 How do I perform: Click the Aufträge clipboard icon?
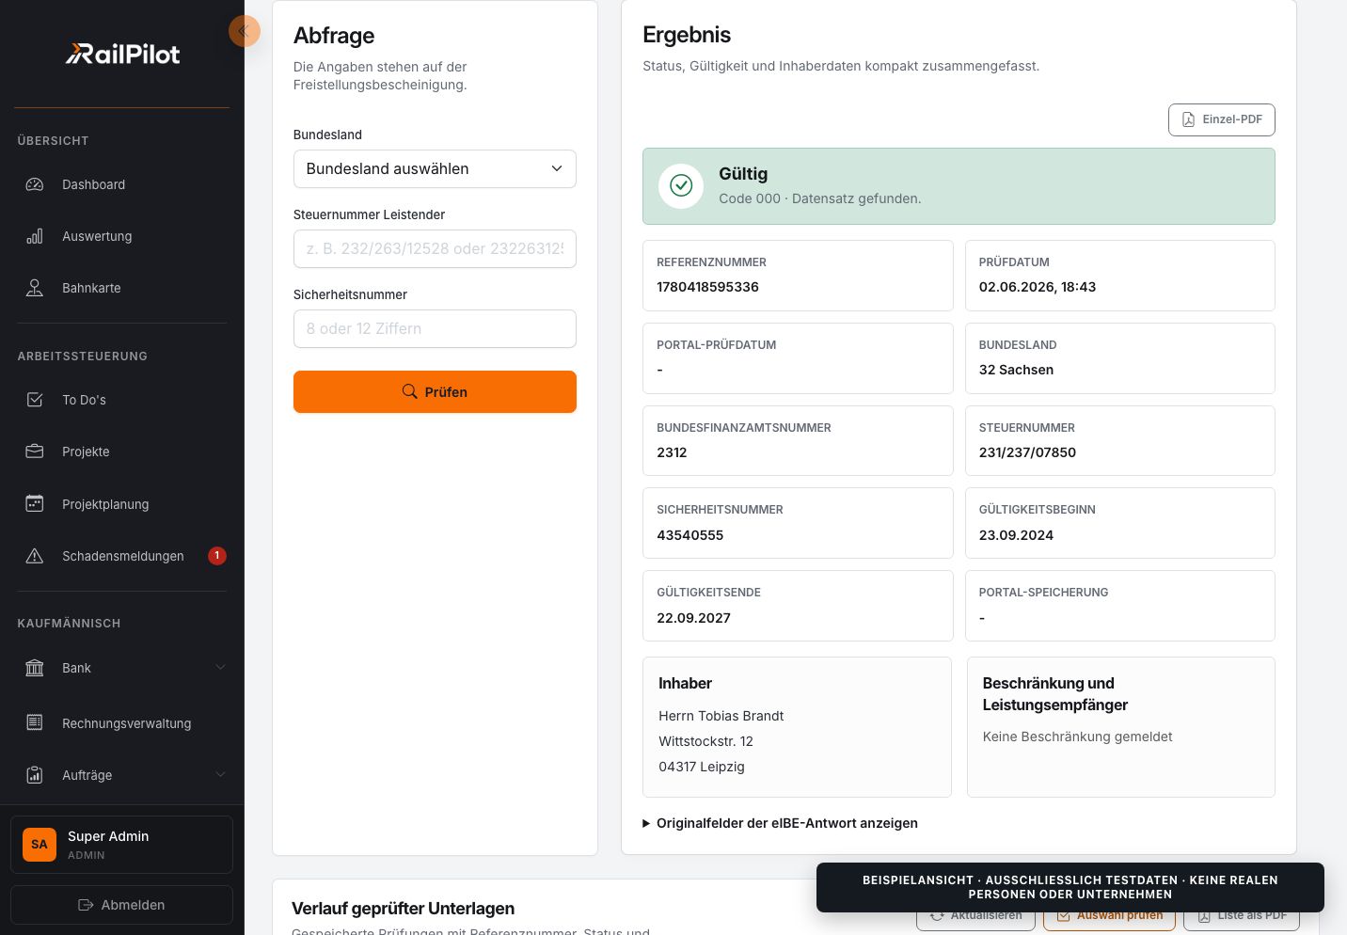pyautogui.click(x=35, y=775)
